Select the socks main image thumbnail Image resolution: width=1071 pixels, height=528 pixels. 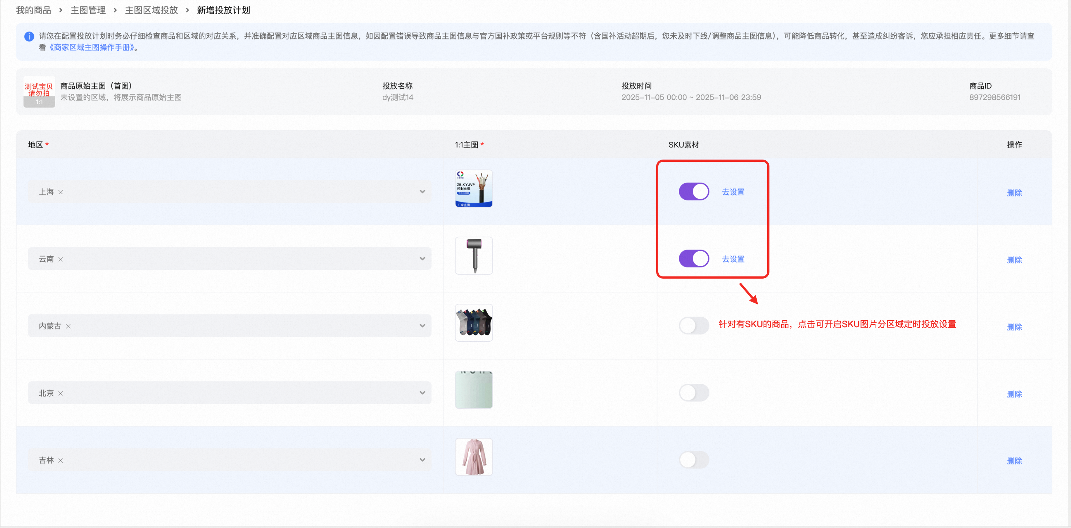474,322
